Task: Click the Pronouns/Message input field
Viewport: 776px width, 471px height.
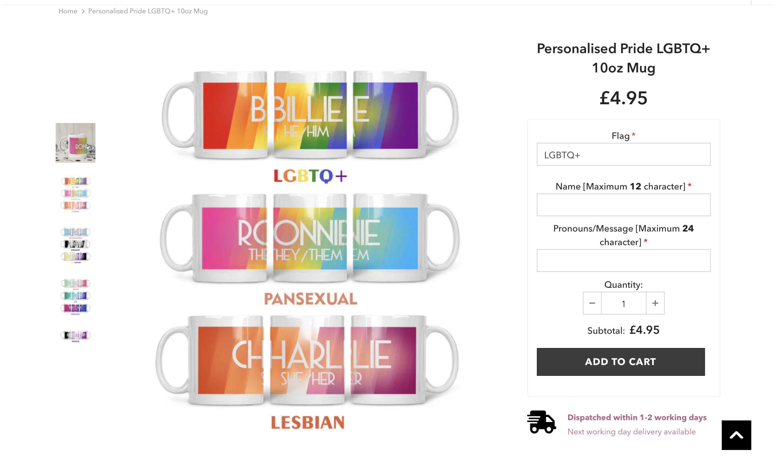Action: [623, 260]
